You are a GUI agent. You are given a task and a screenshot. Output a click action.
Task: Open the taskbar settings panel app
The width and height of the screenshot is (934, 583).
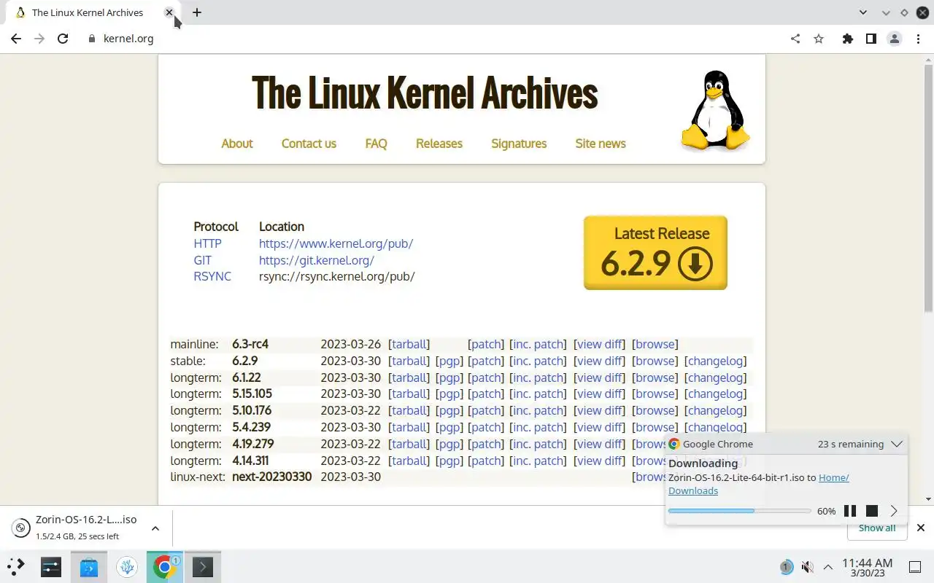coord(51,566)
